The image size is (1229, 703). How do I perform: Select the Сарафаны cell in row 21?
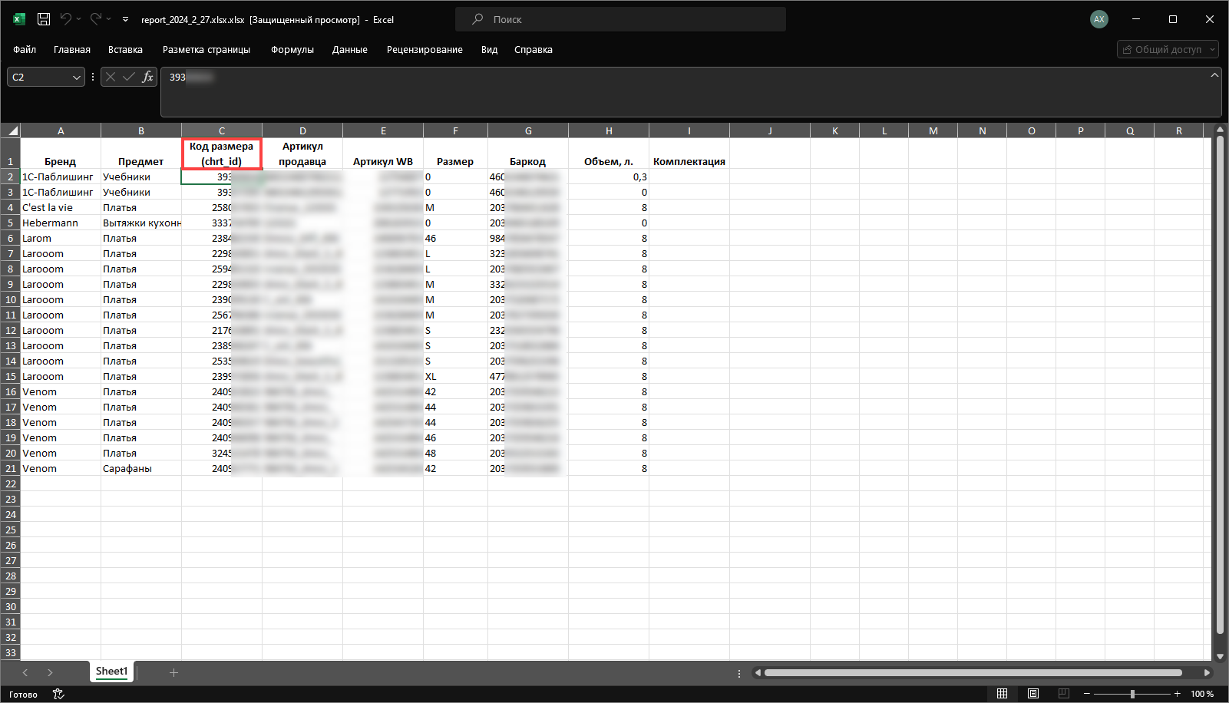click(141, 468)
